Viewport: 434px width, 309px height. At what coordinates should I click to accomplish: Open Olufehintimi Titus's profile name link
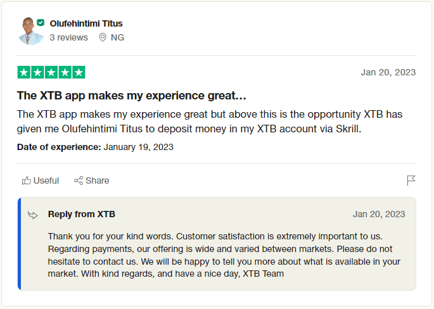point(86,23)
